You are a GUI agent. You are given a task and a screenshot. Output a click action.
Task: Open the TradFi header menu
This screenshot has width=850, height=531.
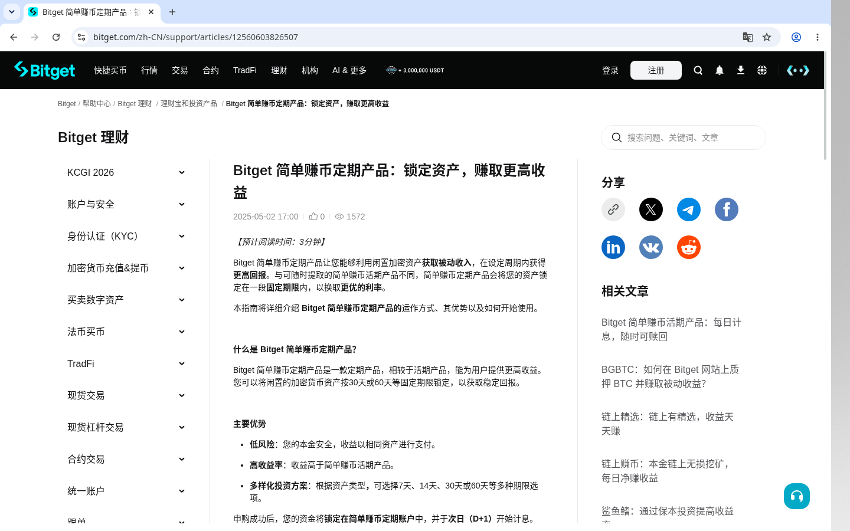[245, 70]
